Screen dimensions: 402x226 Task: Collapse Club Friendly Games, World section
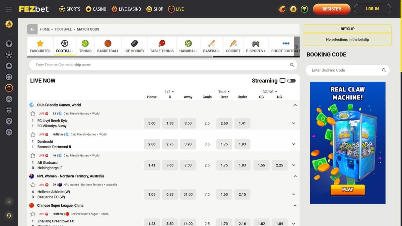point(295,105)
